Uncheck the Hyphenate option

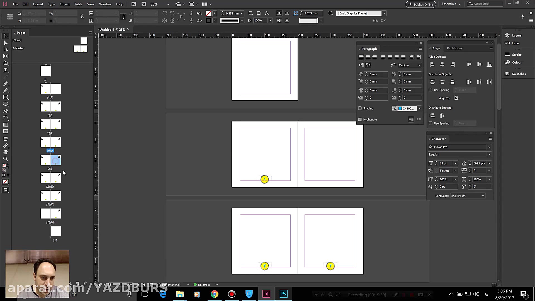pos(360,119)
